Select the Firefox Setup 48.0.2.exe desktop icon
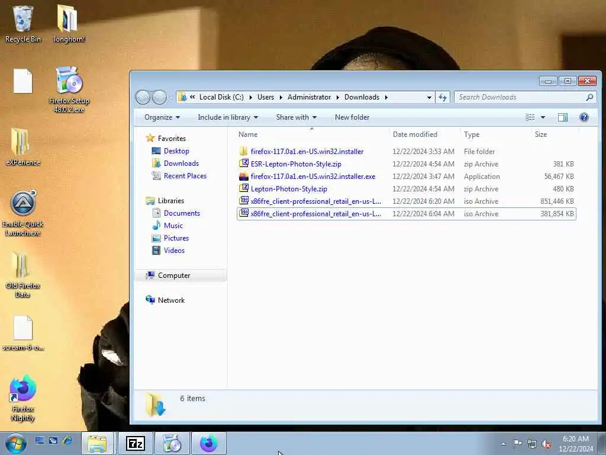The image size is (606, 455). pos(69,90)
